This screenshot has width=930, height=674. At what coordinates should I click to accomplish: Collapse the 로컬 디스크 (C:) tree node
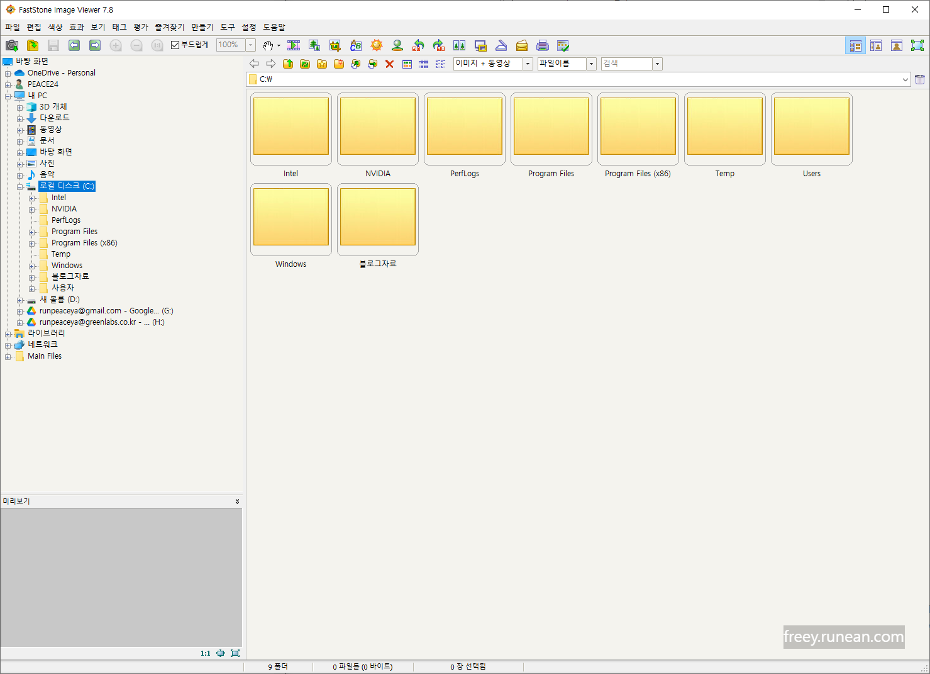[x=20, y=187]
